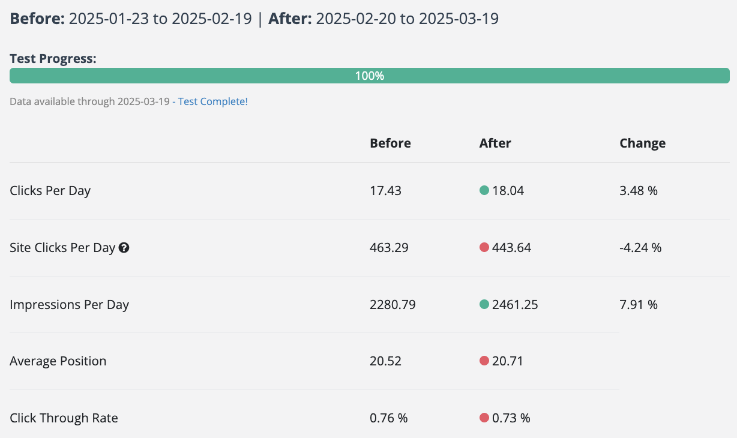Select the Site Clicks Per Day label
The image size is (737, 438).
click(x=62, y=247)
